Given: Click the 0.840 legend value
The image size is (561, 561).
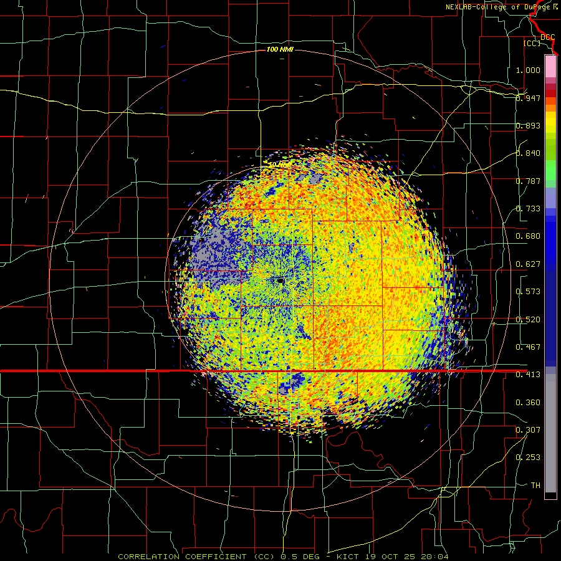Looking at the screenshot, I should [x=528, y=153].
